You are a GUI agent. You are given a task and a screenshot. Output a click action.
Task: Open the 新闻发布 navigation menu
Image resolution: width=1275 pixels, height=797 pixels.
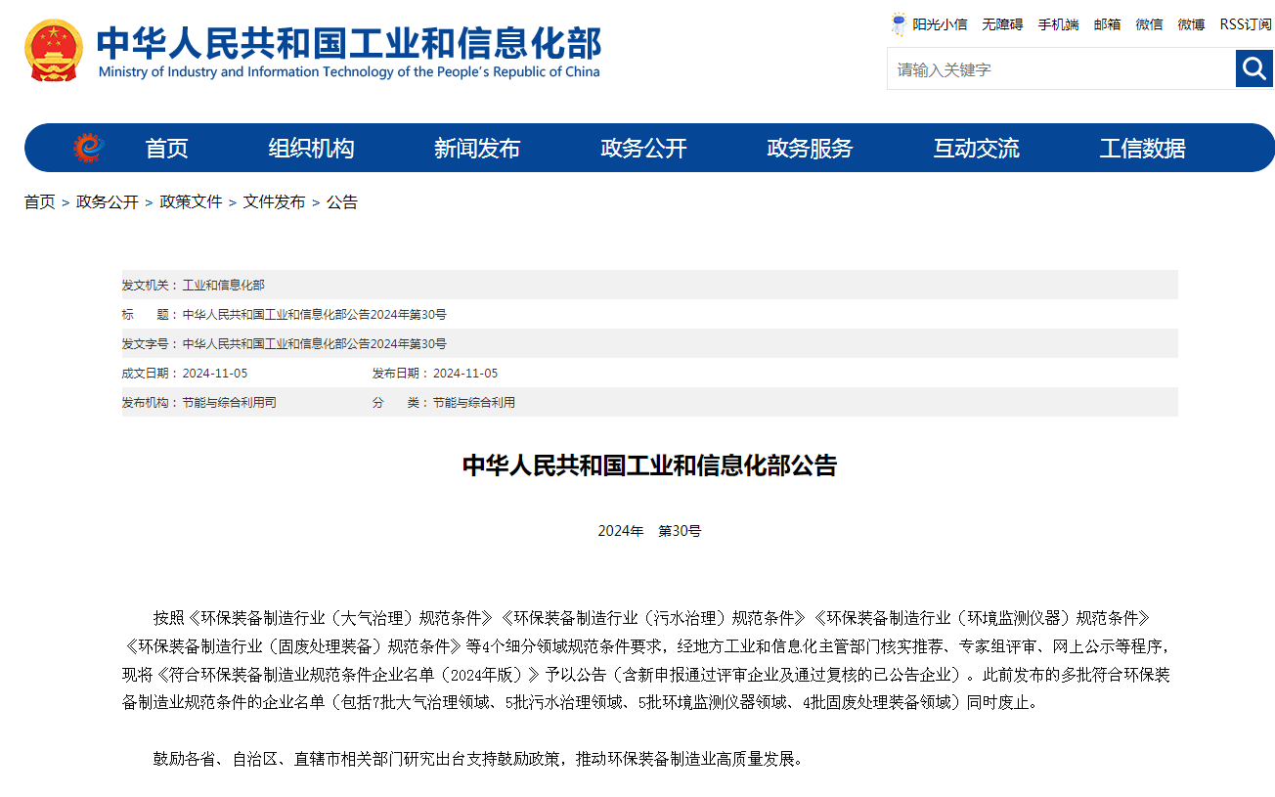tap(477, 148)
